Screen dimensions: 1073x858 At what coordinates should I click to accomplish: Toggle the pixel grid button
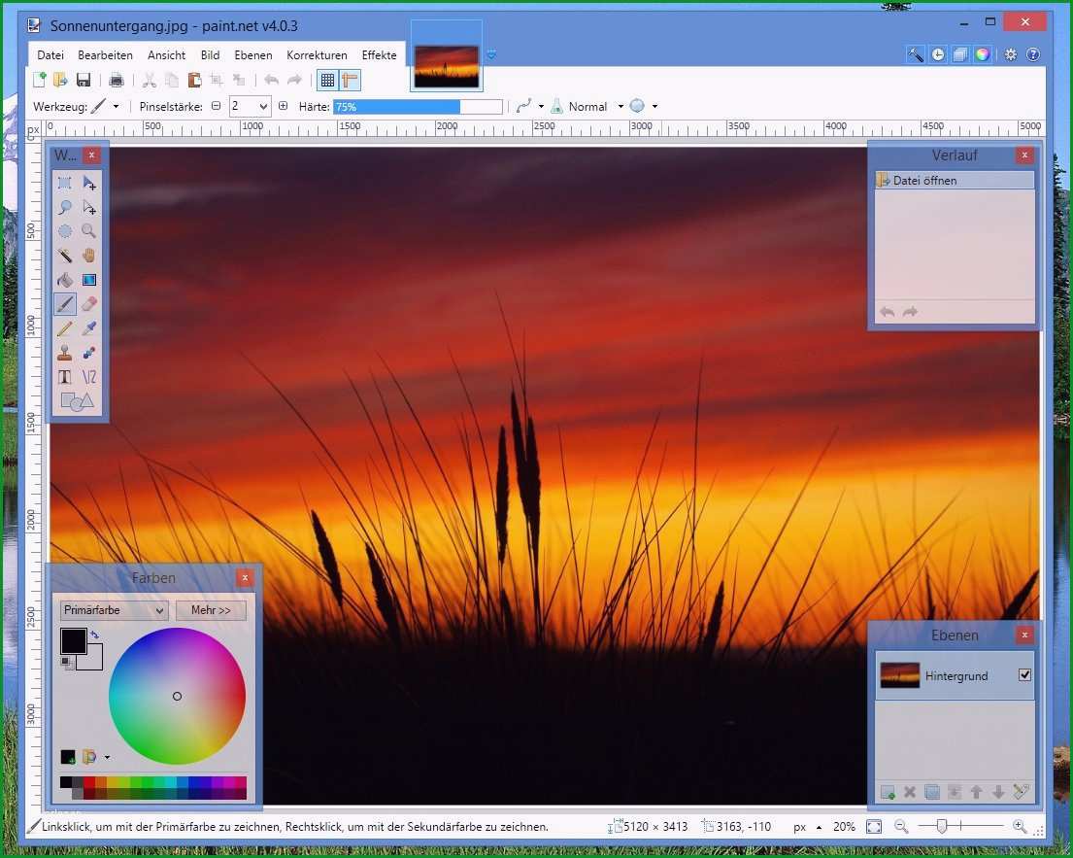coord(328,80)
